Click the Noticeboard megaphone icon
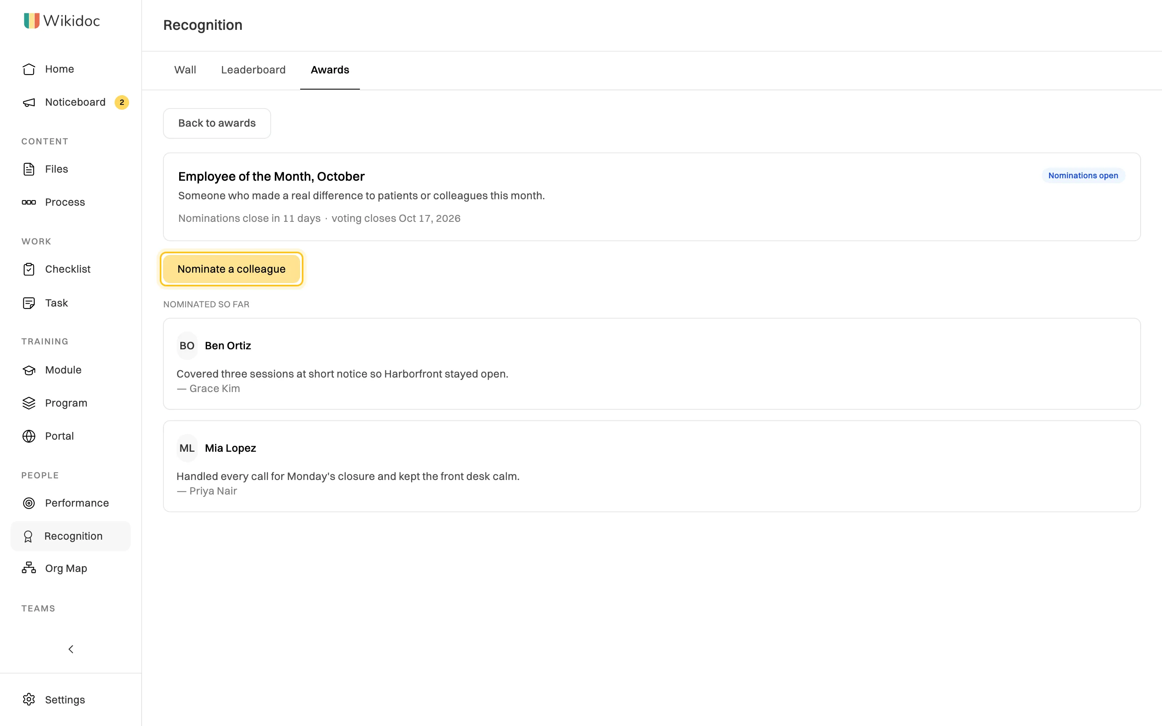 (29, 102)
